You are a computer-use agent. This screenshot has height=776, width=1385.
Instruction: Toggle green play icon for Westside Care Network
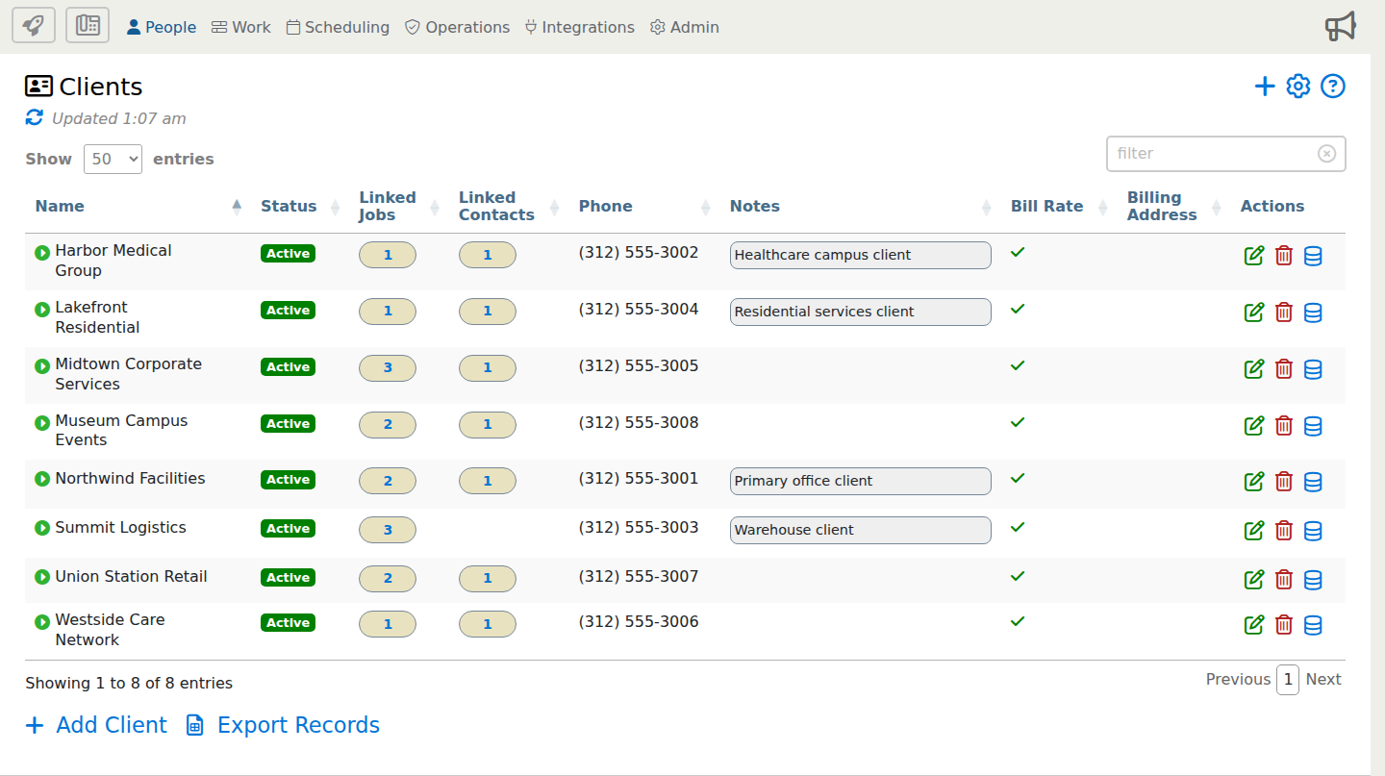(x=42, y=622)
